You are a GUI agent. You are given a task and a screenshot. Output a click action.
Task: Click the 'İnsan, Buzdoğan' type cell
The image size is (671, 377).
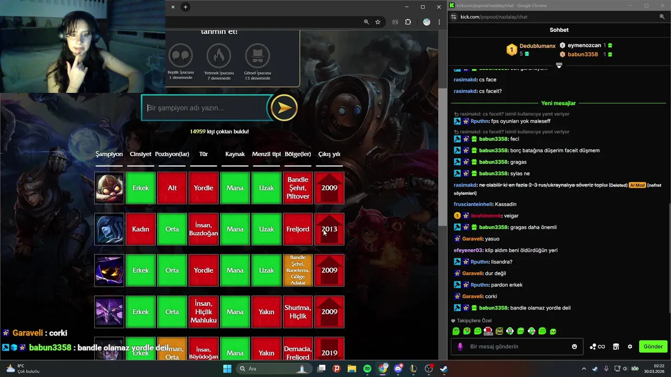[x=203, y=229]
